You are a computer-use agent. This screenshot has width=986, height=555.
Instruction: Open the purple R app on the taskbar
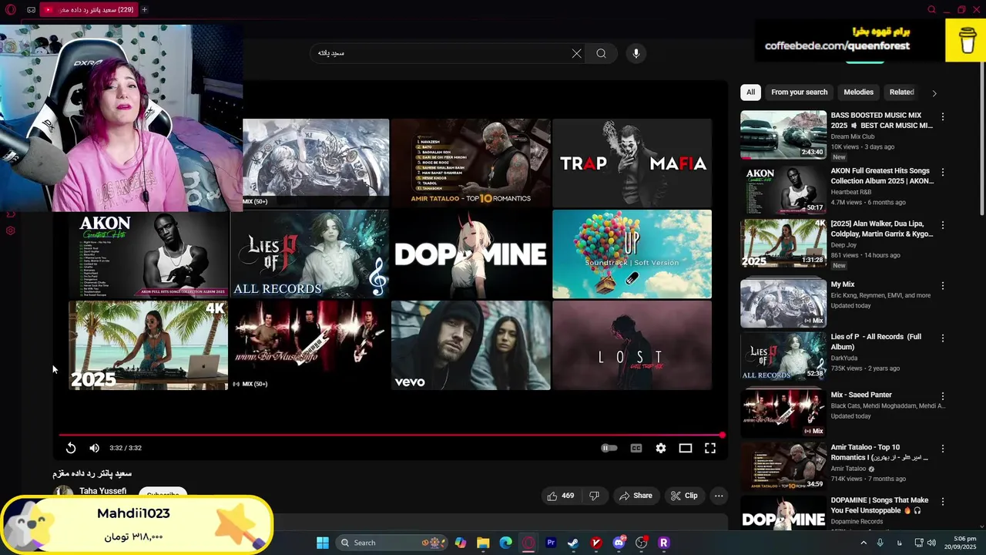[x=664, y=543]
